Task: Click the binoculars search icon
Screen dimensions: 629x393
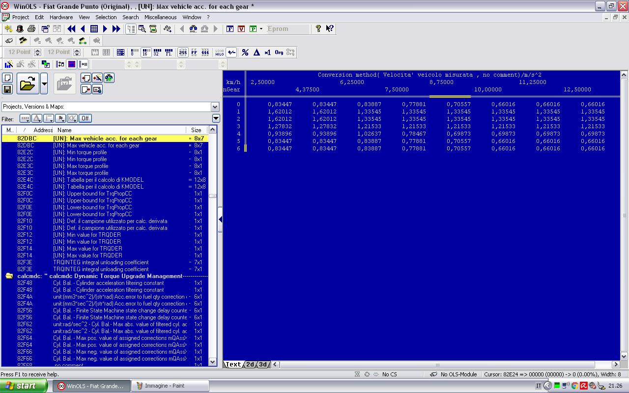Action: tap(193, 29)
